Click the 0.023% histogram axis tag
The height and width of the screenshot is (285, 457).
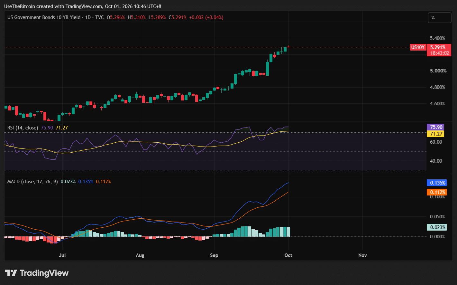coord(437,227)
